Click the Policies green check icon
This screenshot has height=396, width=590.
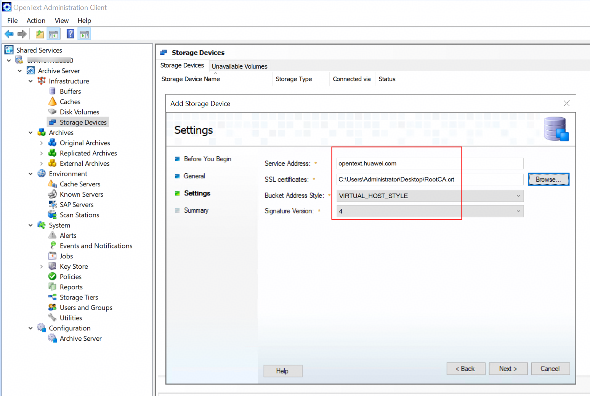click(53, 276)
